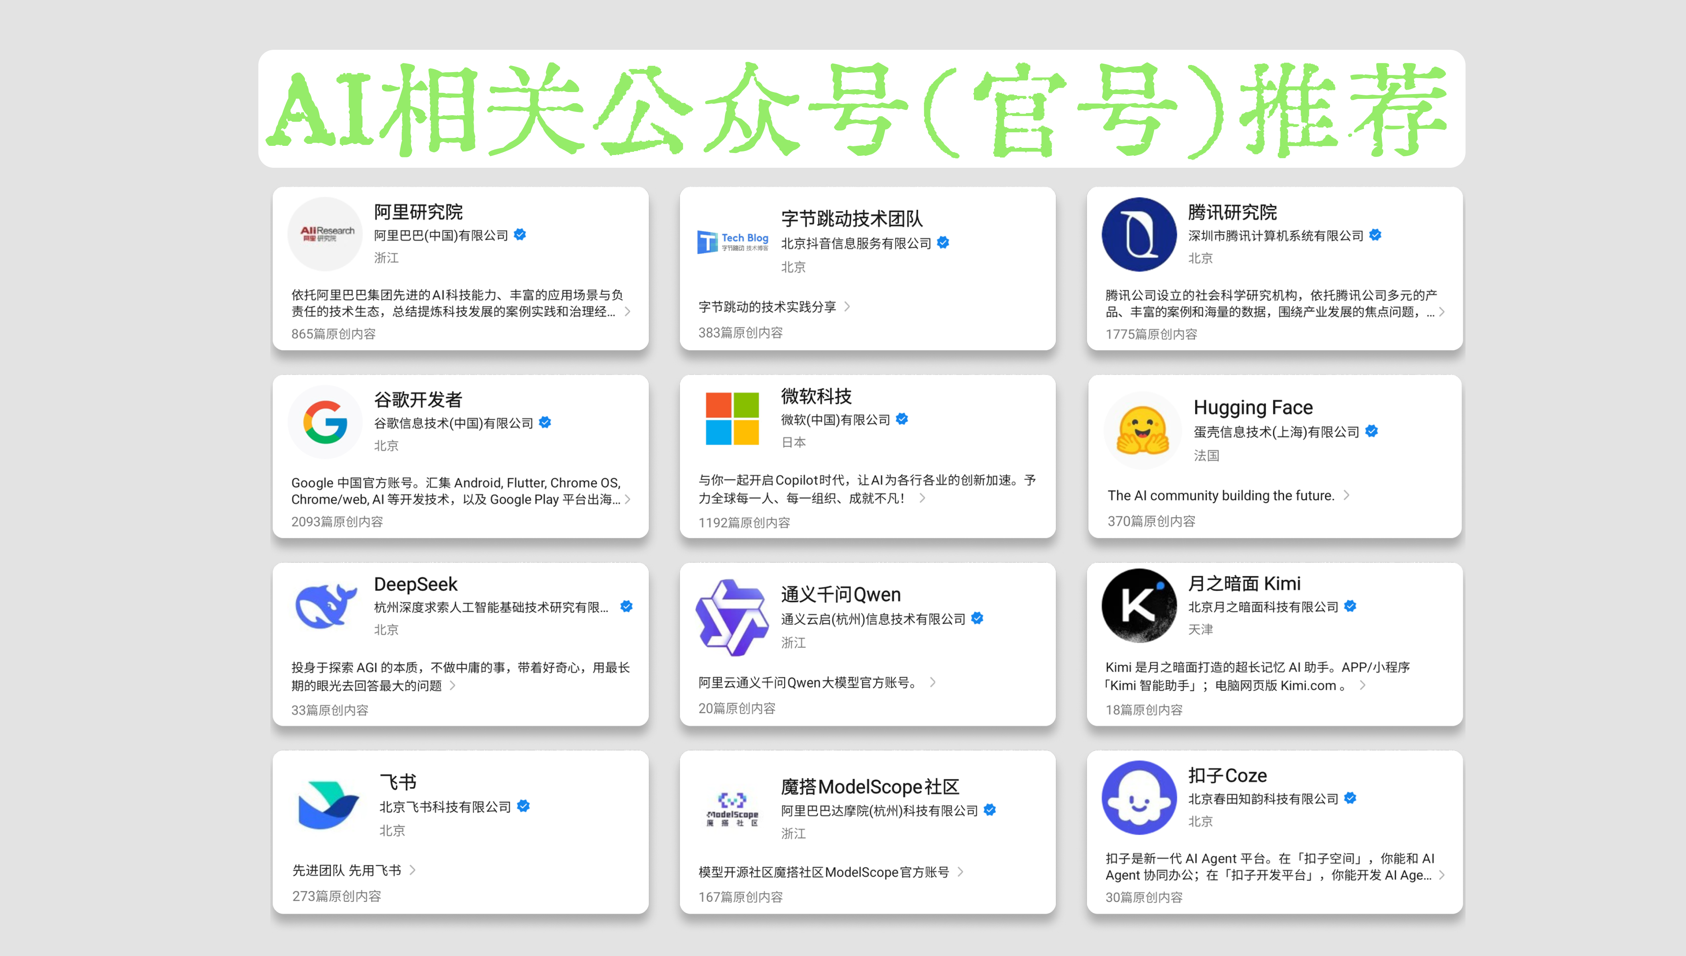Open the 谷歌开发者 account title

pyautogui.click(x=418, y=399)
